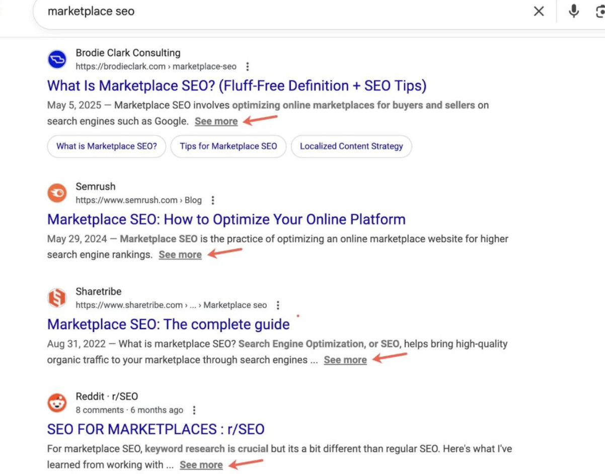Click the 'Semrush' site name
This screenshot has height=474, width=605.
(96, 187)
